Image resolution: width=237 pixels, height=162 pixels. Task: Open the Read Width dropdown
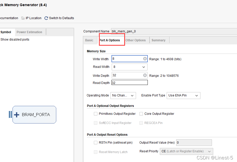(130, 67)
